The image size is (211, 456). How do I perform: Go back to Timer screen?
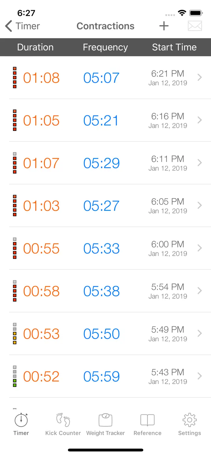click(23, 26)
